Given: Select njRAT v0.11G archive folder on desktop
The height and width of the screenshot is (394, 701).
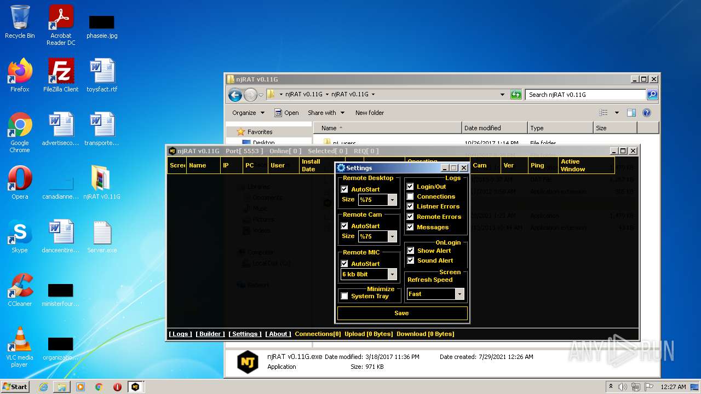Looking at the screenshot, I should (102, 183).
